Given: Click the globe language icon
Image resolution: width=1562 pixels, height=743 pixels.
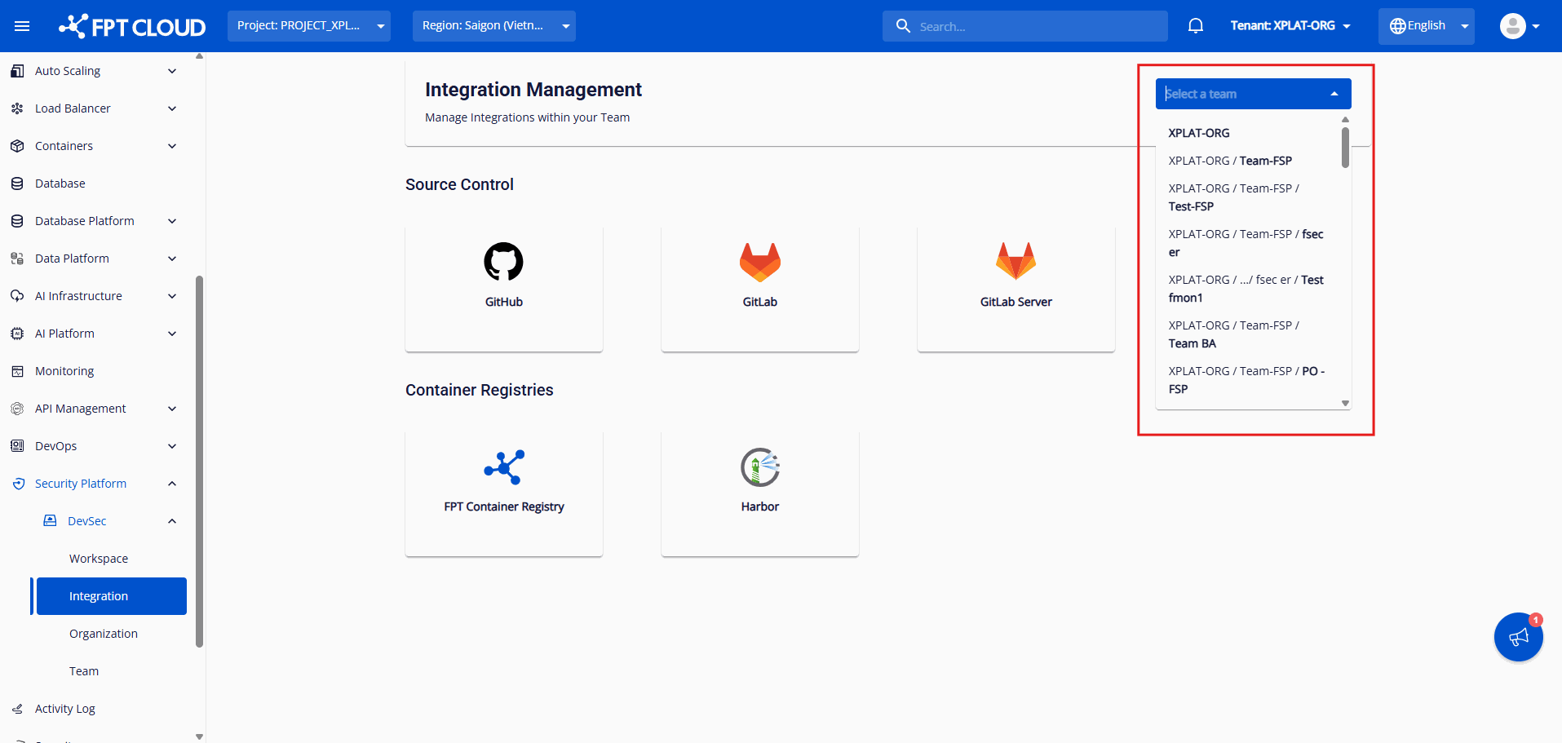Looking at the screenshot, I should coord(1398,26).
